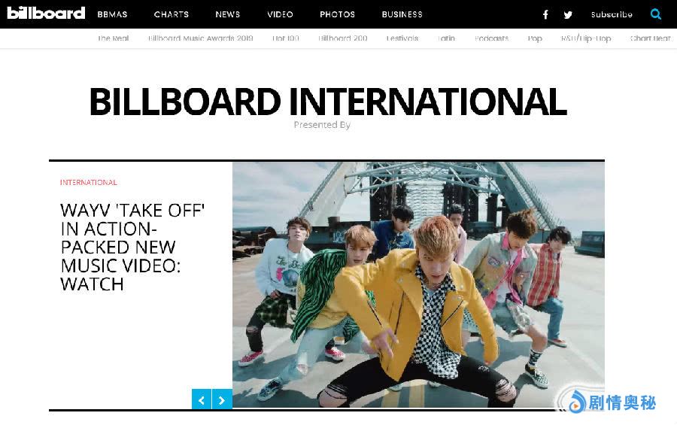Open the Facebook icon in header
This screenshot has width=677, height=425.
coord(545,15)
